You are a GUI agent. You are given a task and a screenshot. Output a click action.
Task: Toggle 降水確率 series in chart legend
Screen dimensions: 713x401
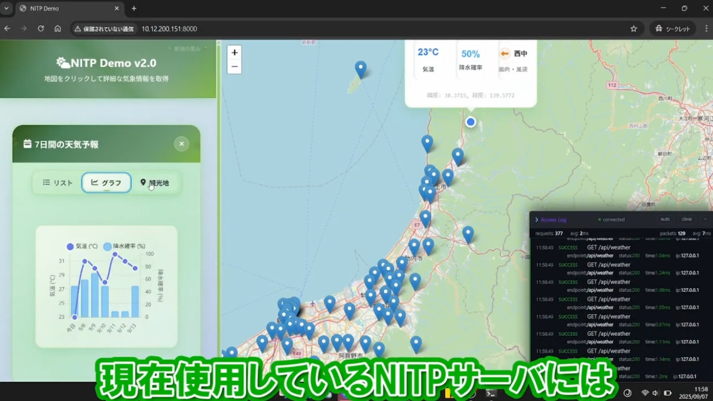[125, 247]
